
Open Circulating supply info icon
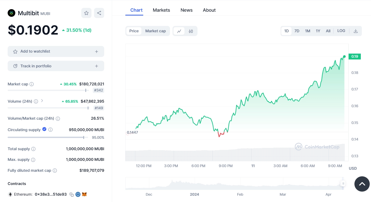[x=50, y=130]
